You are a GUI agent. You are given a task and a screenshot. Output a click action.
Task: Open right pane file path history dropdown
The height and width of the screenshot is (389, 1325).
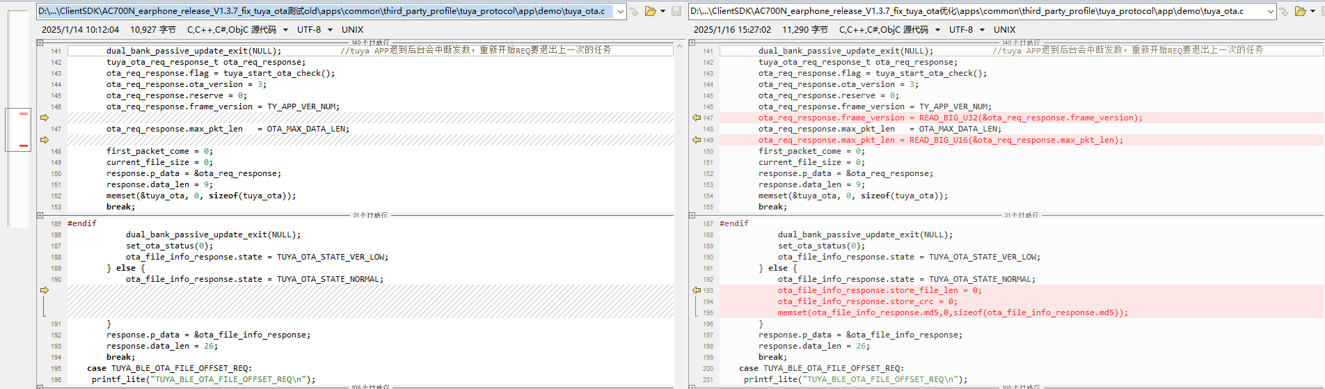(x=1271, y=11)
